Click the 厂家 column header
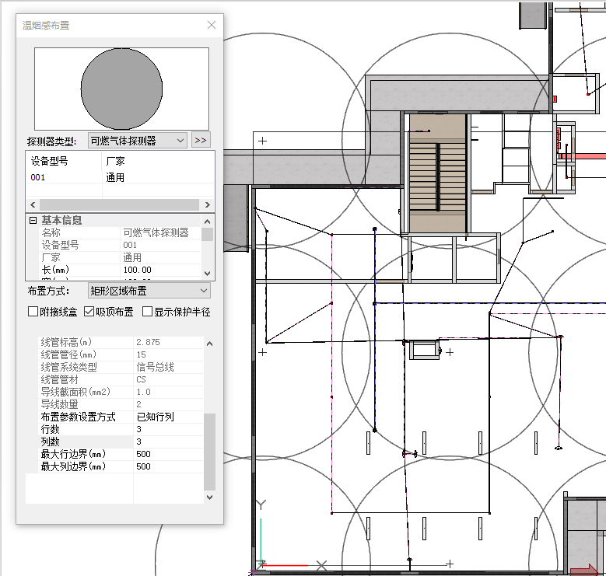Image resolution: width=606 pixels, height=576 pixels. coord(115,161)
